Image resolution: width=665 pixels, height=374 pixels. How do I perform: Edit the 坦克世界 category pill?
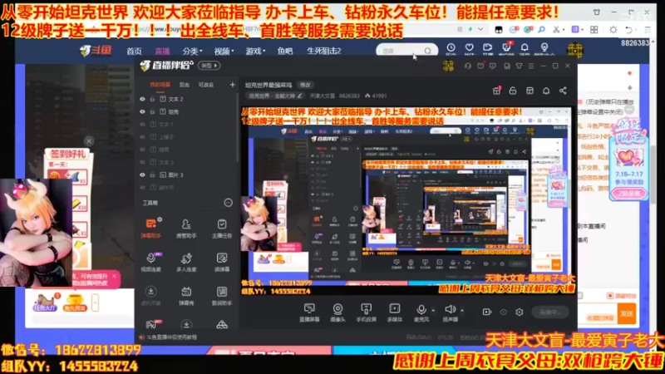(275, 96)
